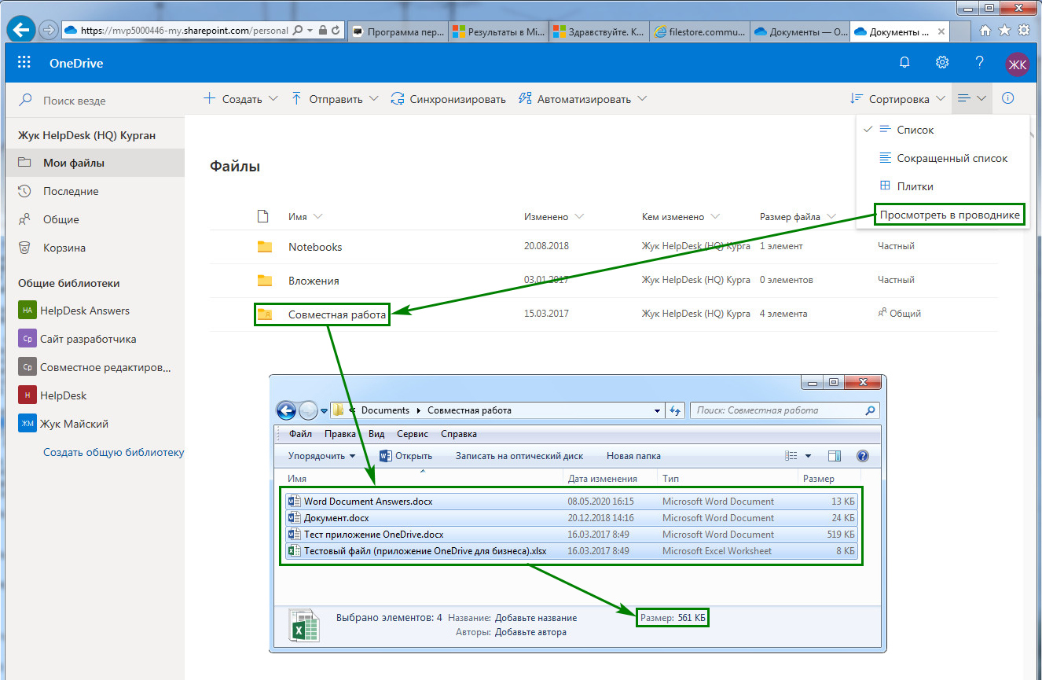The image size is (1042, 680).
Task: Click the Explorer refresh button
Action: pyautogui.click(x=674, y=410)
